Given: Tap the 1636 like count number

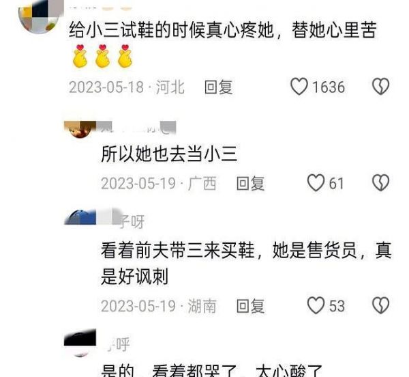Looking at the screenshot, I should (329, 87).
